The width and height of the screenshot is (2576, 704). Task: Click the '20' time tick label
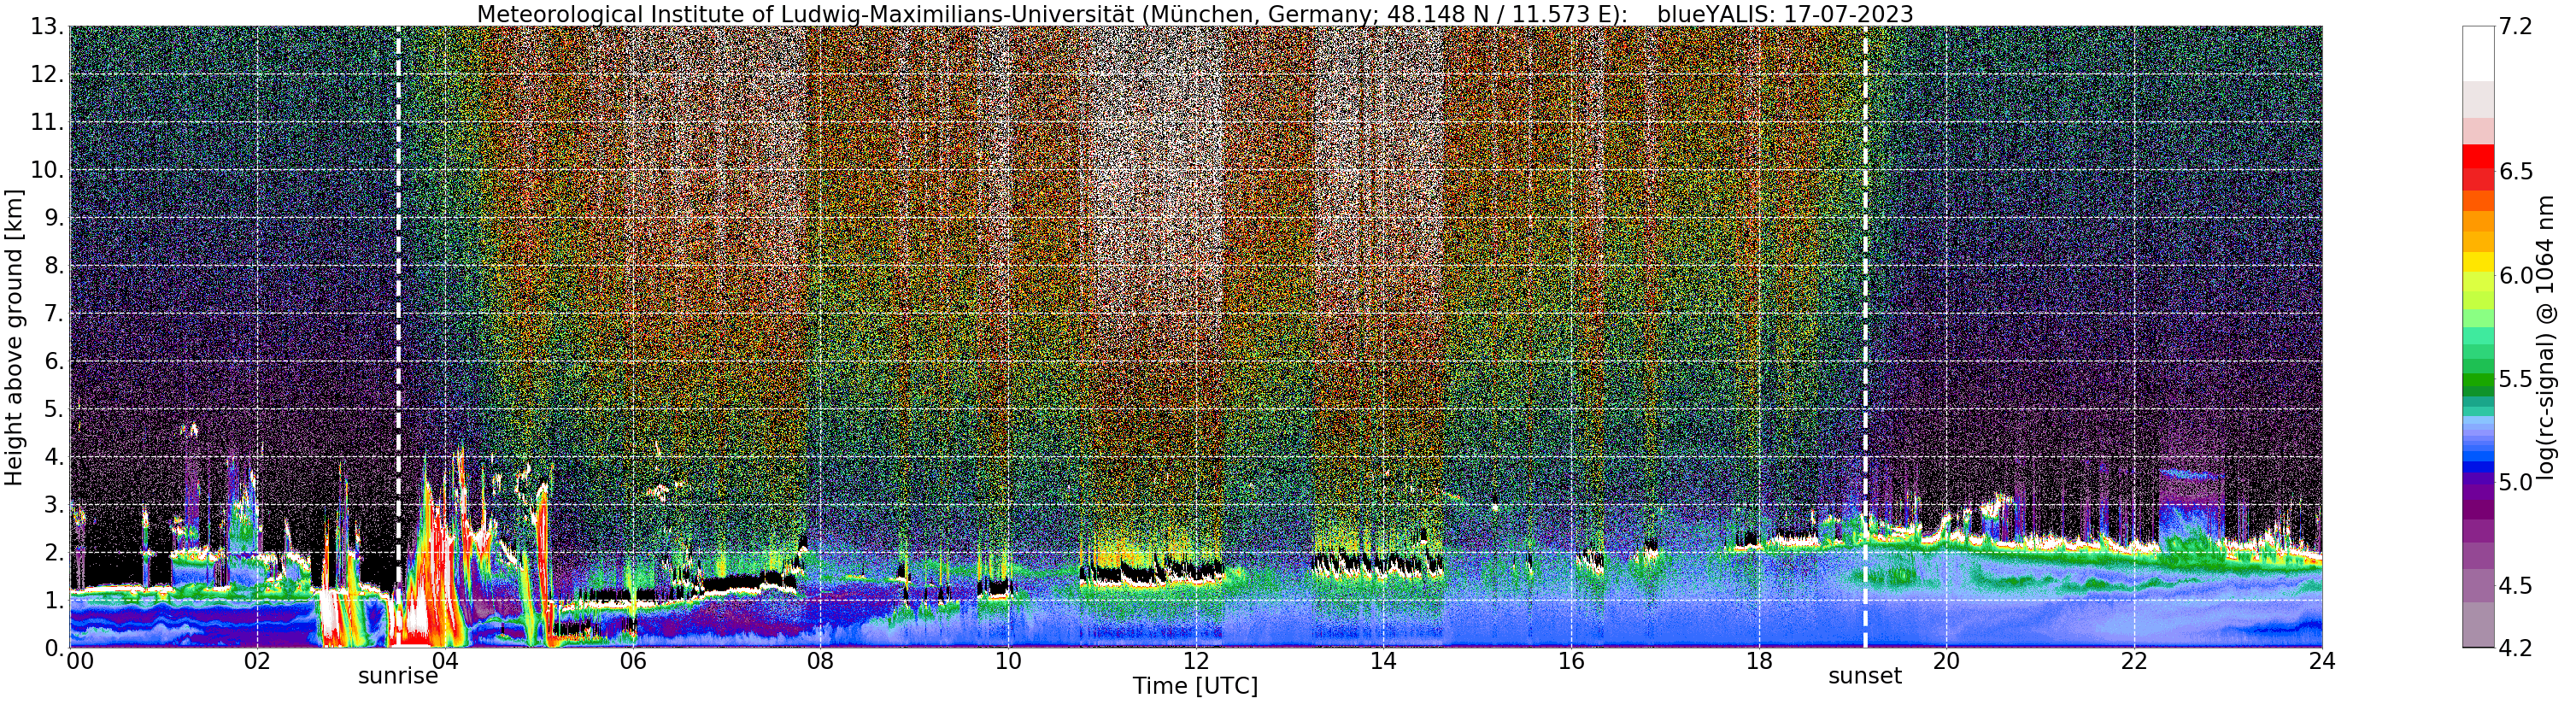click(x=1946, y=661)
